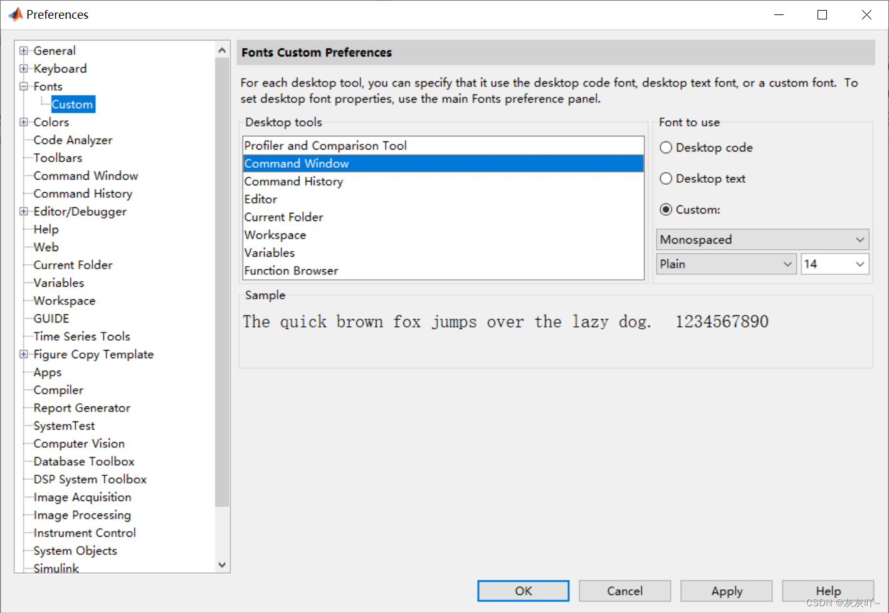Expand the Keyboard tree node
The image size is (889, 613).
[x=24, y=68]
